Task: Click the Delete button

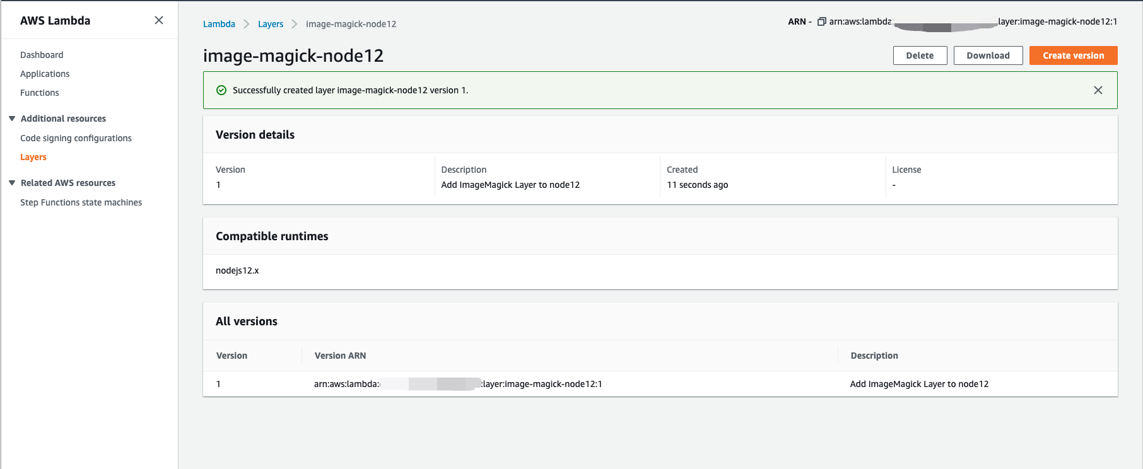Action: click(x=920, y=55)
